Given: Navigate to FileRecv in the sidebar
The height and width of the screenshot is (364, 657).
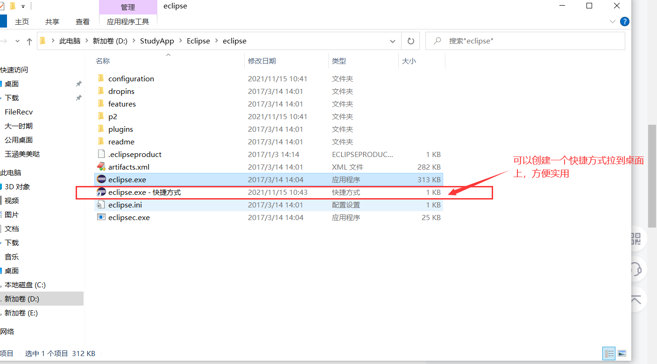Looking at the screenshot, I should point(19,112).
